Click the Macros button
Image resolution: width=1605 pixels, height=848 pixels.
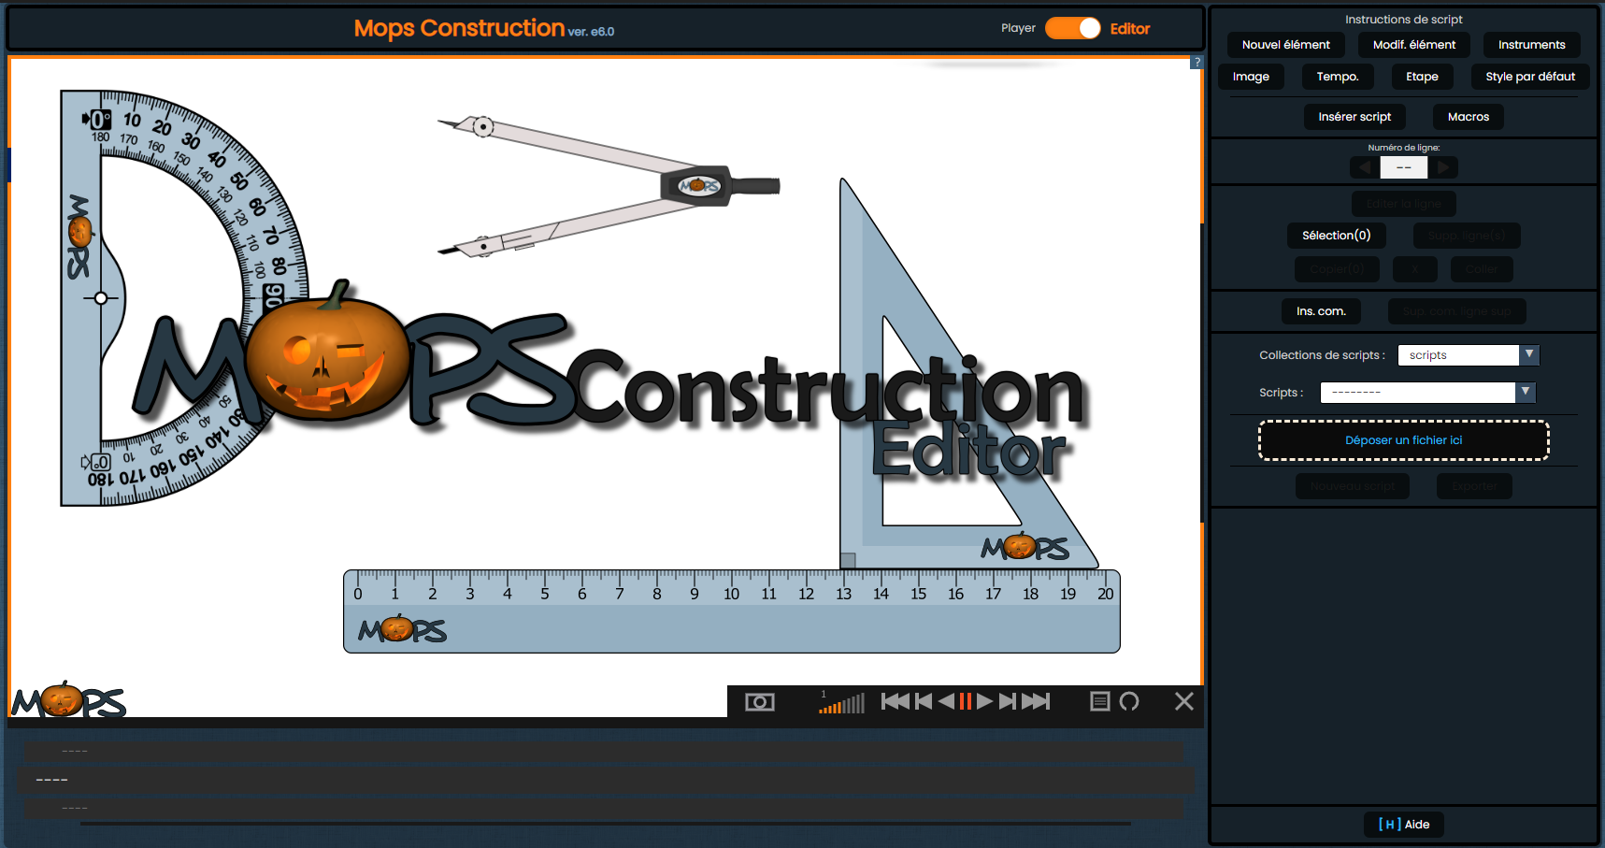pos(1468,117)
